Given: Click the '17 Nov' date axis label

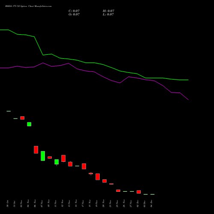Looking at the screenshot, I should [83, 204].
